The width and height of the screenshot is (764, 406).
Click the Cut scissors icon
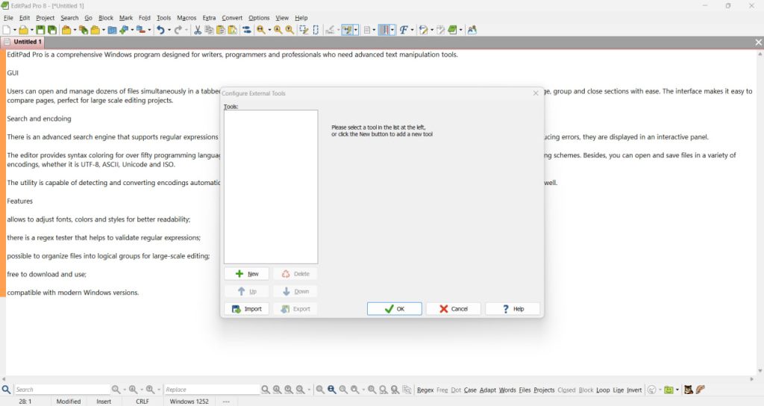pos(197,30)
